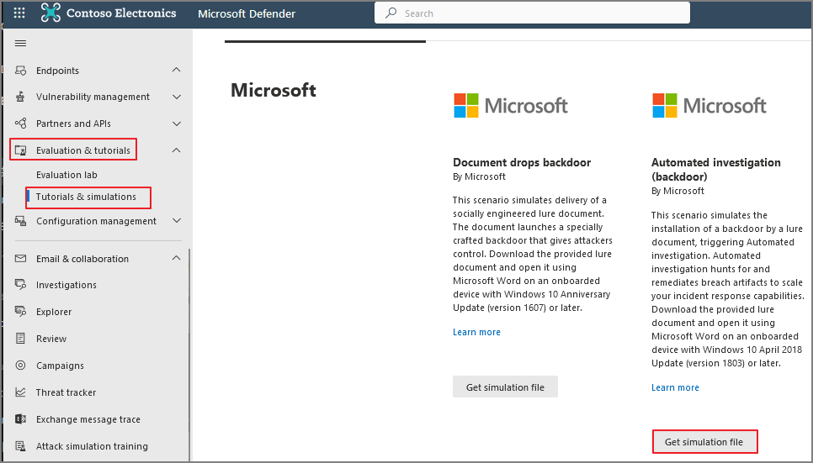The width and height of the screenshot is (813, 463).
Task: Get simulation file for Automated investigation
Action: (704, 442)
